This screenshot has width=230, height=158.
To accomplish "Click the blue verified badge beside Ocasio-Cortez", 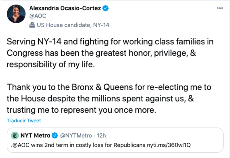I will click(x=105, y=9).
